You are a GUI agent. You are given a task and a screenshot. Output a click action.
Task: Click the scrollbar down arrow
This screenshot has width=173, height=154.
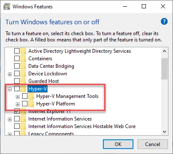tap(164, 132)
